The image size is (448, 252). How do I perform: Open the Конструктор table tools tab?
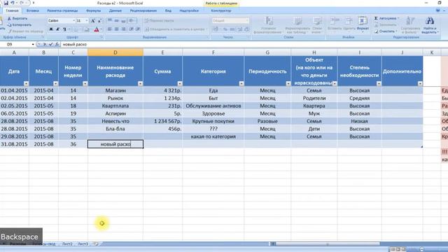[221, 10]
